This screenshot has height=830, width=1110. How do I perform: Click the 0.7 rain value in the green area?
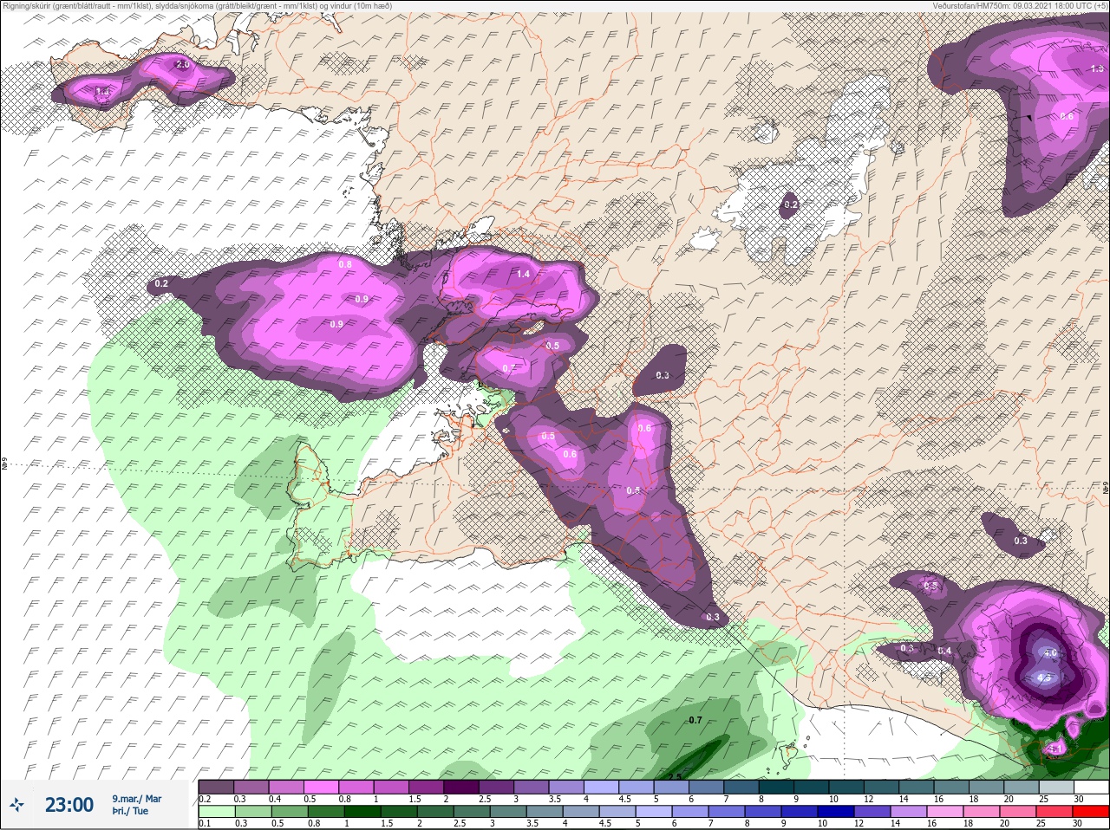click(695, 720)
